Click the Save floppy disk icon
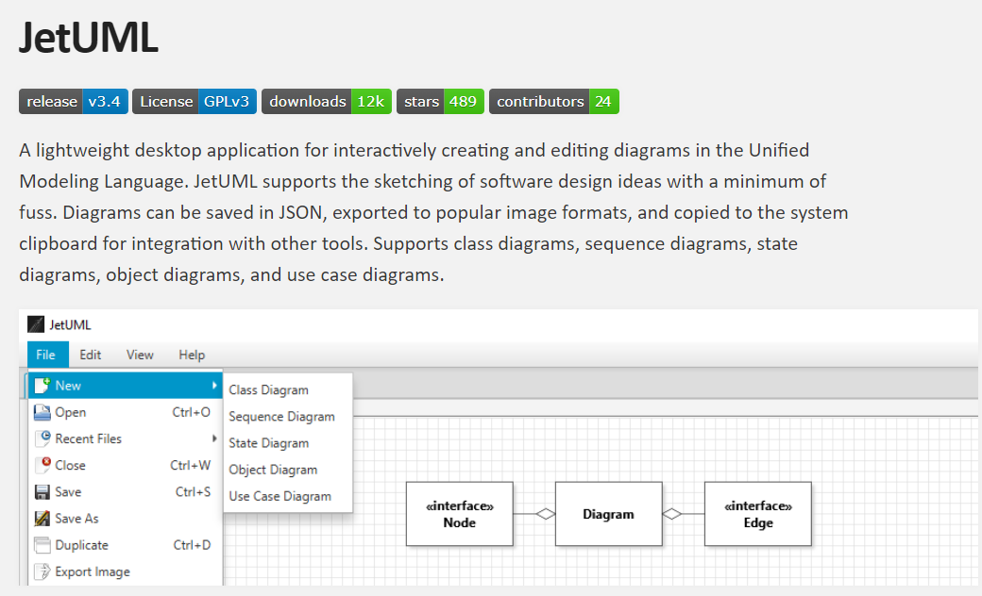The image size is (982, 596). (x=42, y=492)
